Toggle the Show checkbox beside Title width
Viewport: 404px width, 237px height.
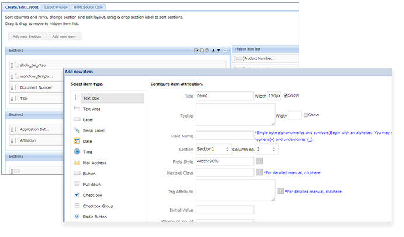285,95
